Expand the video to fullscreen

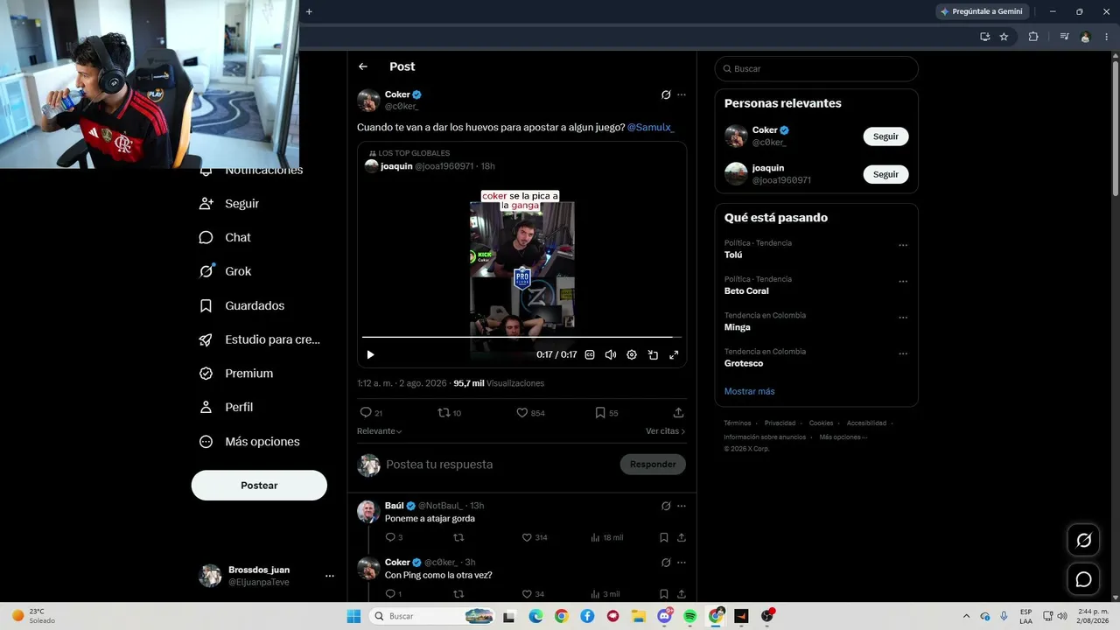[x=674, y=354]
